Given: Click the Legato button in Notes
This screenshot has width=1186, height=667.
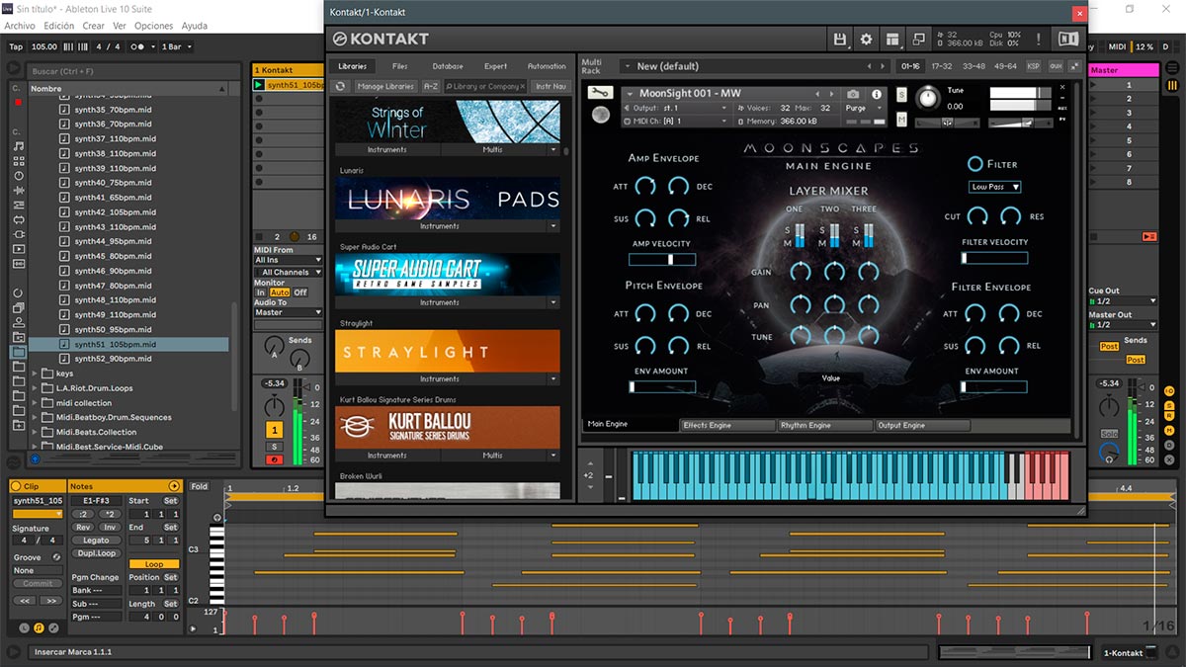Looking at the screenshot, I should (x=96, y=541).
